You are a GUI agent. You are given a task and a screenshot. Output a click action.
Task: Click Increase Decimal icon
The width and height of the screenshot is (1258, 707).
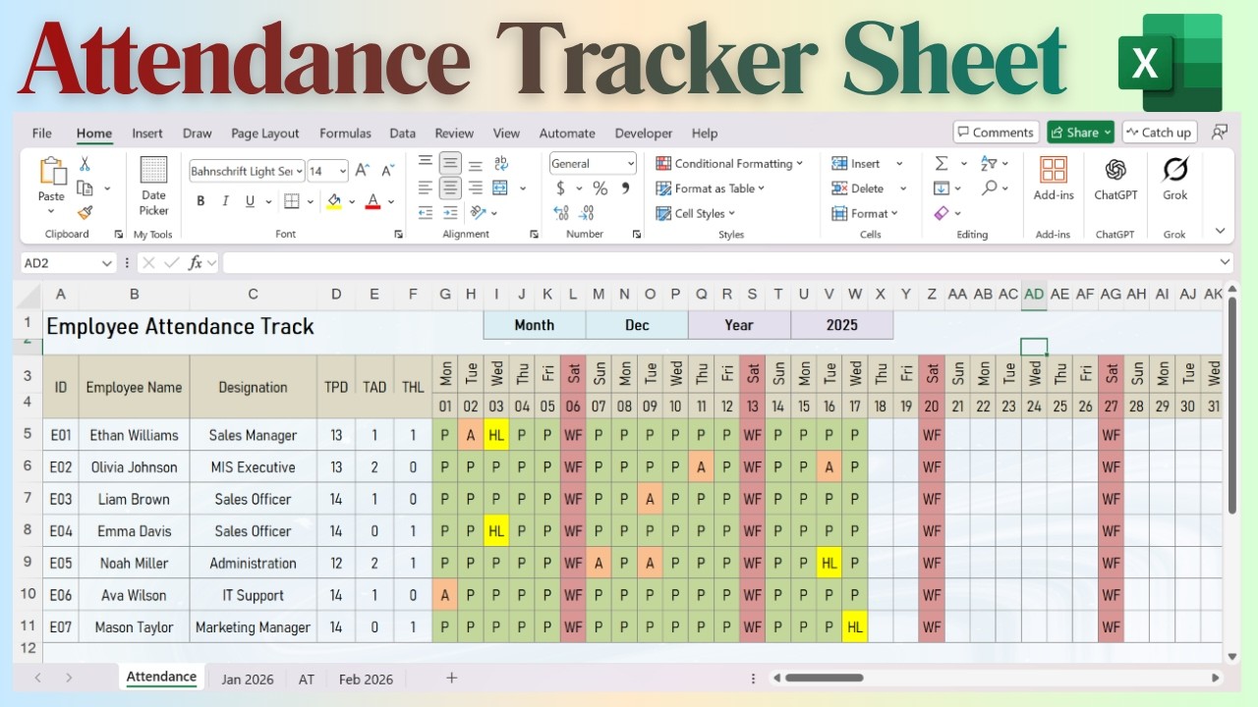[x=561, y=213]
